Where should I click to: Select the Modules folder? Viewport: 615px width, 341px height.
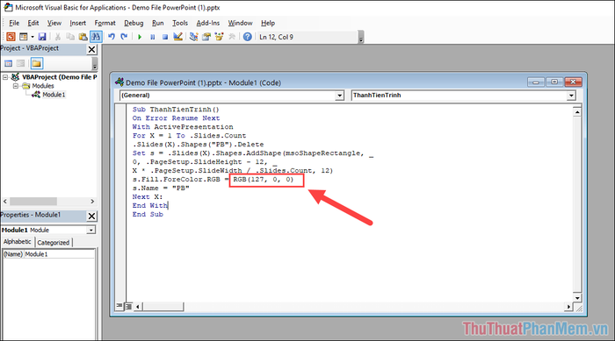pyautogui.click(x=43, y=86)
